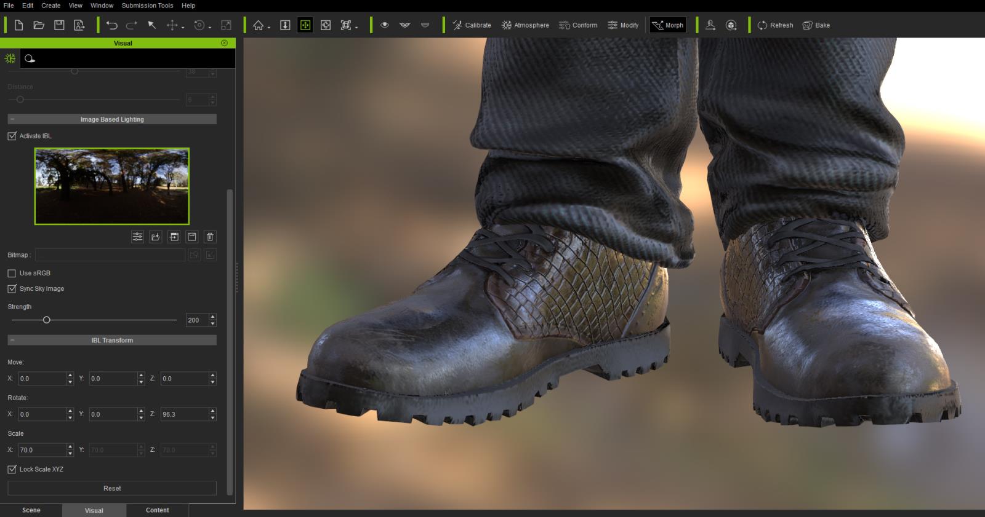Image resolution: width=985 pixels, height=517 pixels.
Task: Delete the IBL image using the trash icon
Action: click(x=210, y=237)
